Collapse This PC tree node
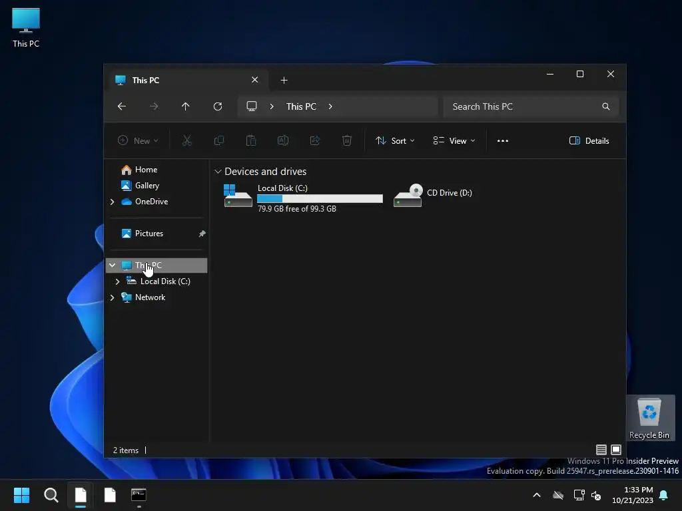 [x=112, y=265]
